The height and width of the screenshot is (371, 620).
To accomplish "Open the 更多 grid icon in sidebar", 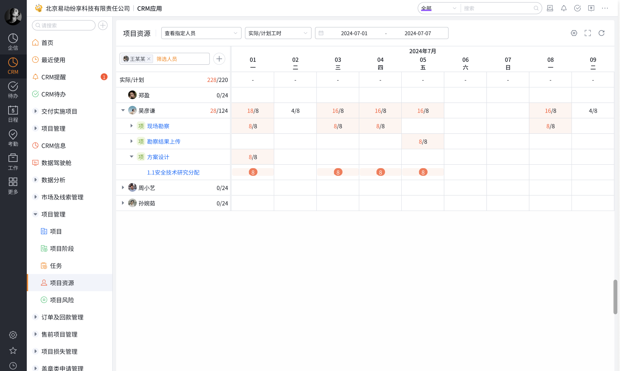I will (x=13, y=185).
